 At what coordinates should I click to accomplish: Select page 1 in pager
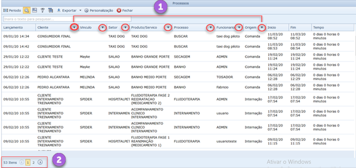click(x=28, y=162)
